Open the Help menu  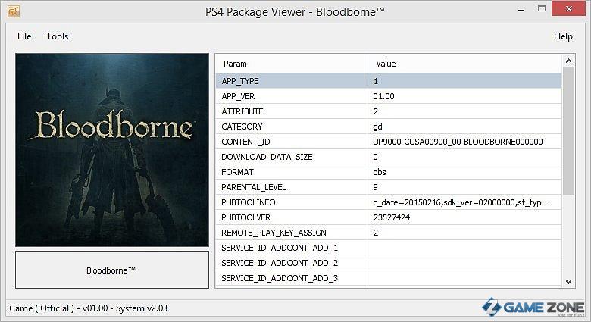(563, 36)
